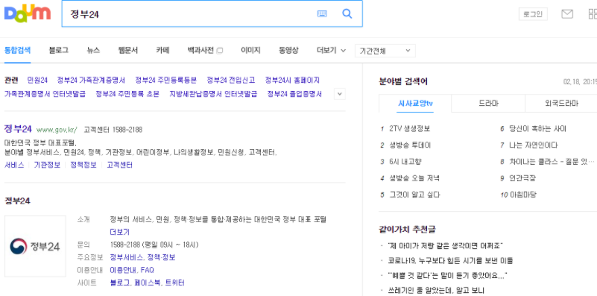Open the 고객센터 sublink
The height and width of the screenshot is (296, 597).
119,165
